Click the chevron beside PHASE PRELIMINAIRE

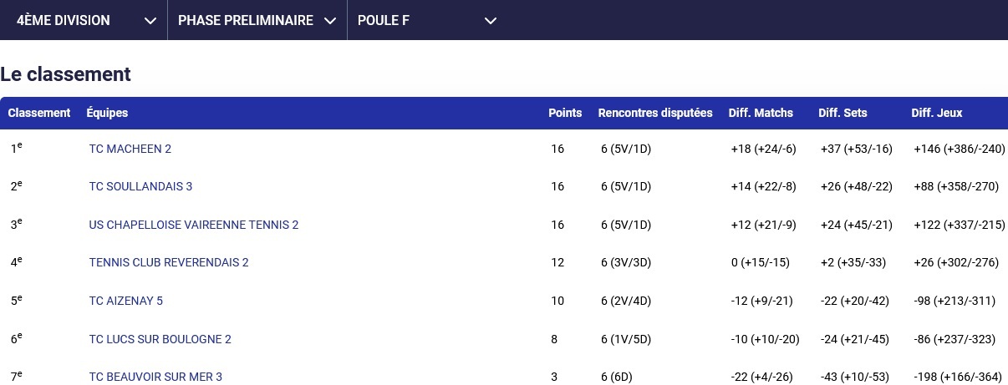point(330,21)
